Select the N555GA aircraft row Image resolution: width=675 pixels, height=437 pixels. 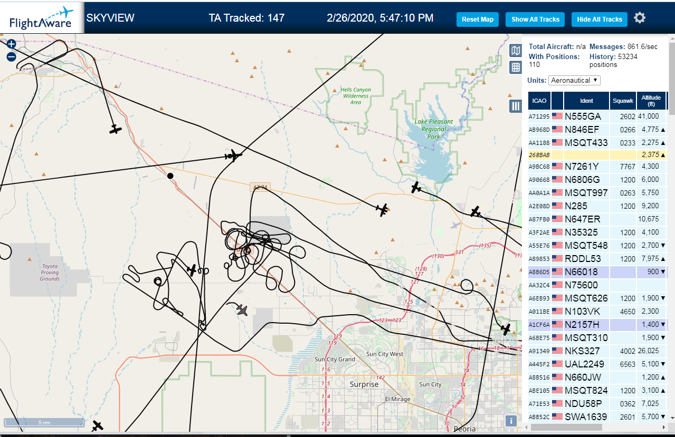click(597, 116)
